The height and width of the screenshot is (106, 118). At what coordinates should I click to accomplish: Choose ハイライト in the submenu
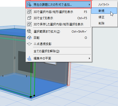pos(104,5)
